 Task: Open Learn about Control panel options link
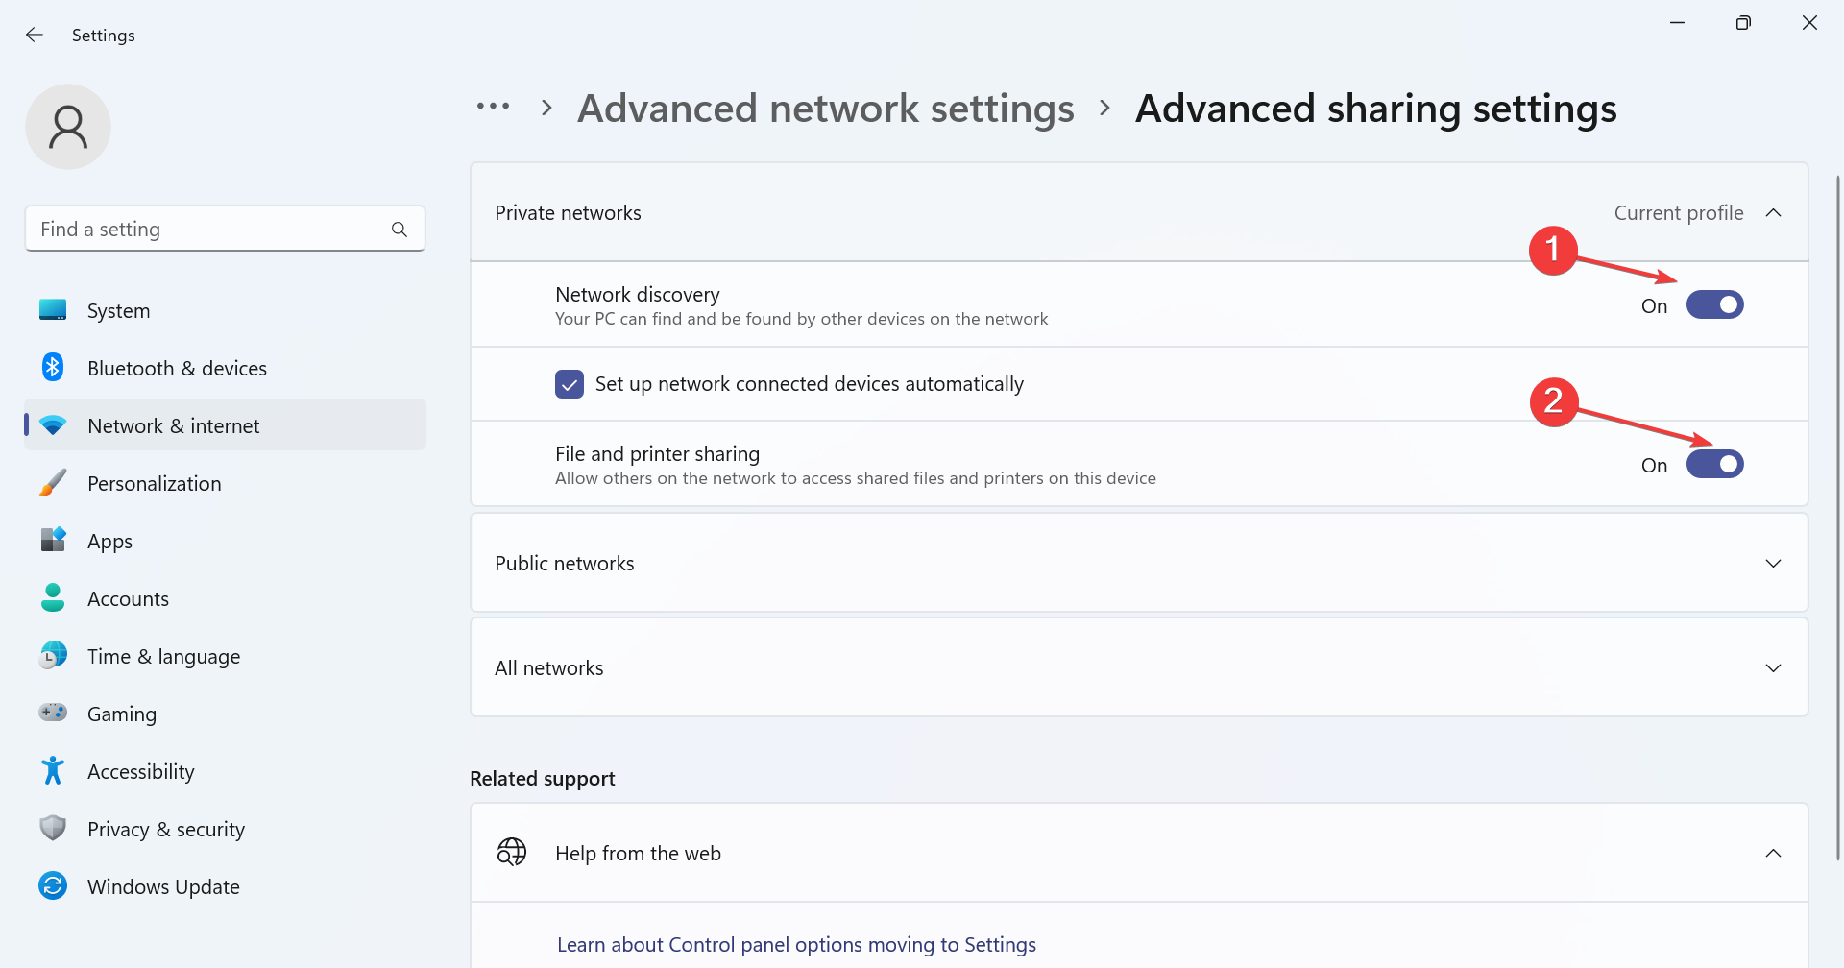(x=796, y=945)
